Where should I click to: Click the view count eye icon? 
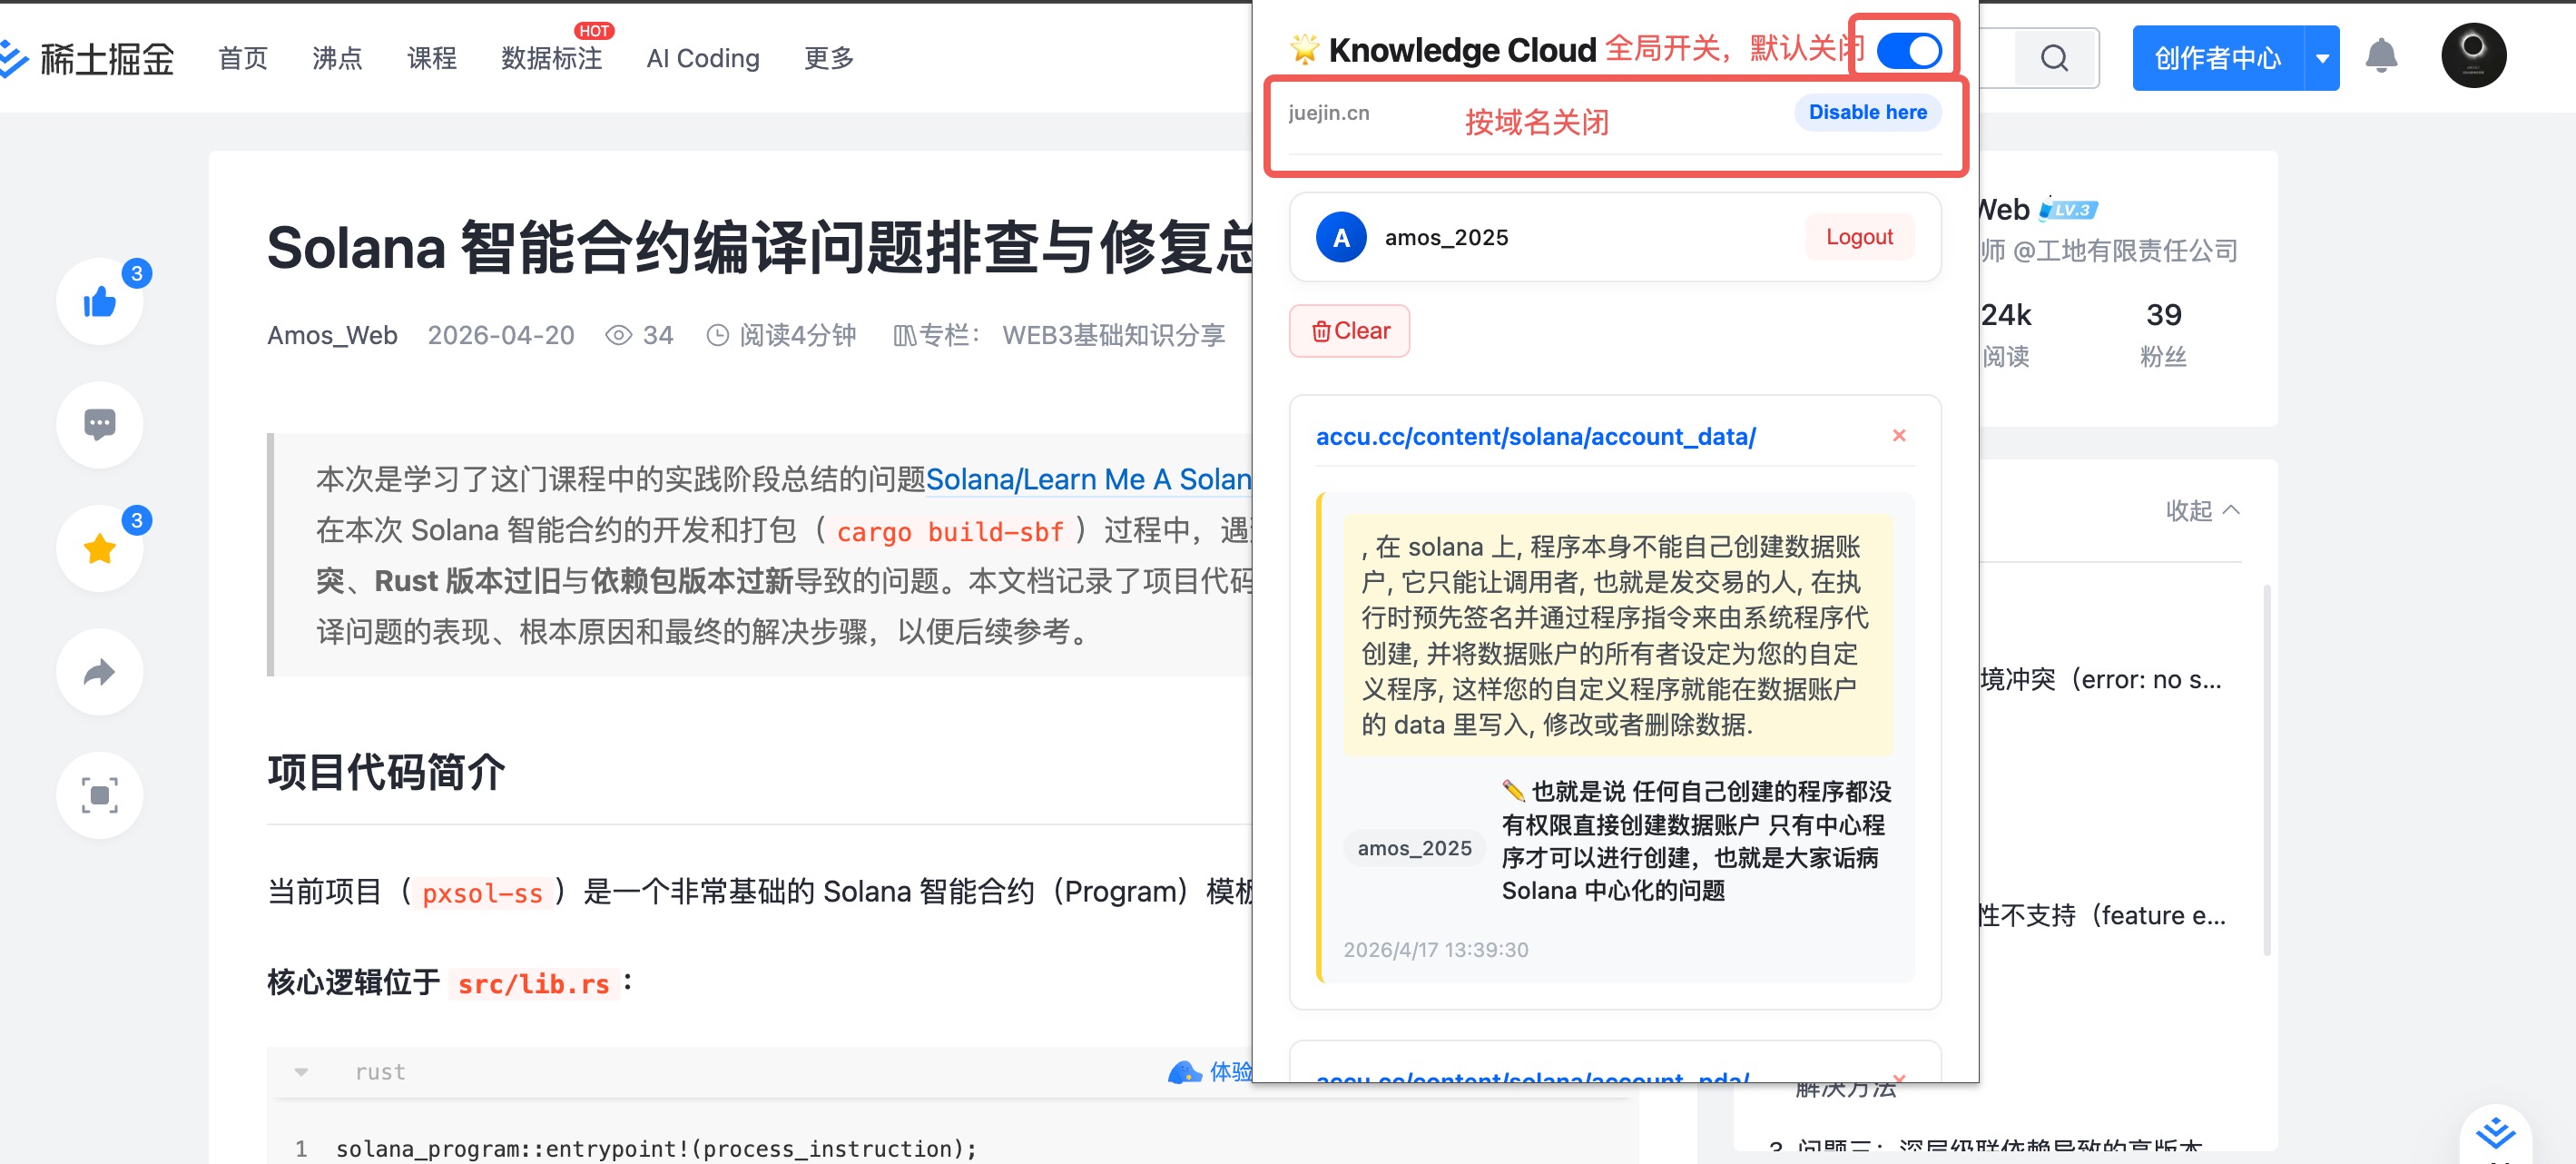click(x=618, y=335)
